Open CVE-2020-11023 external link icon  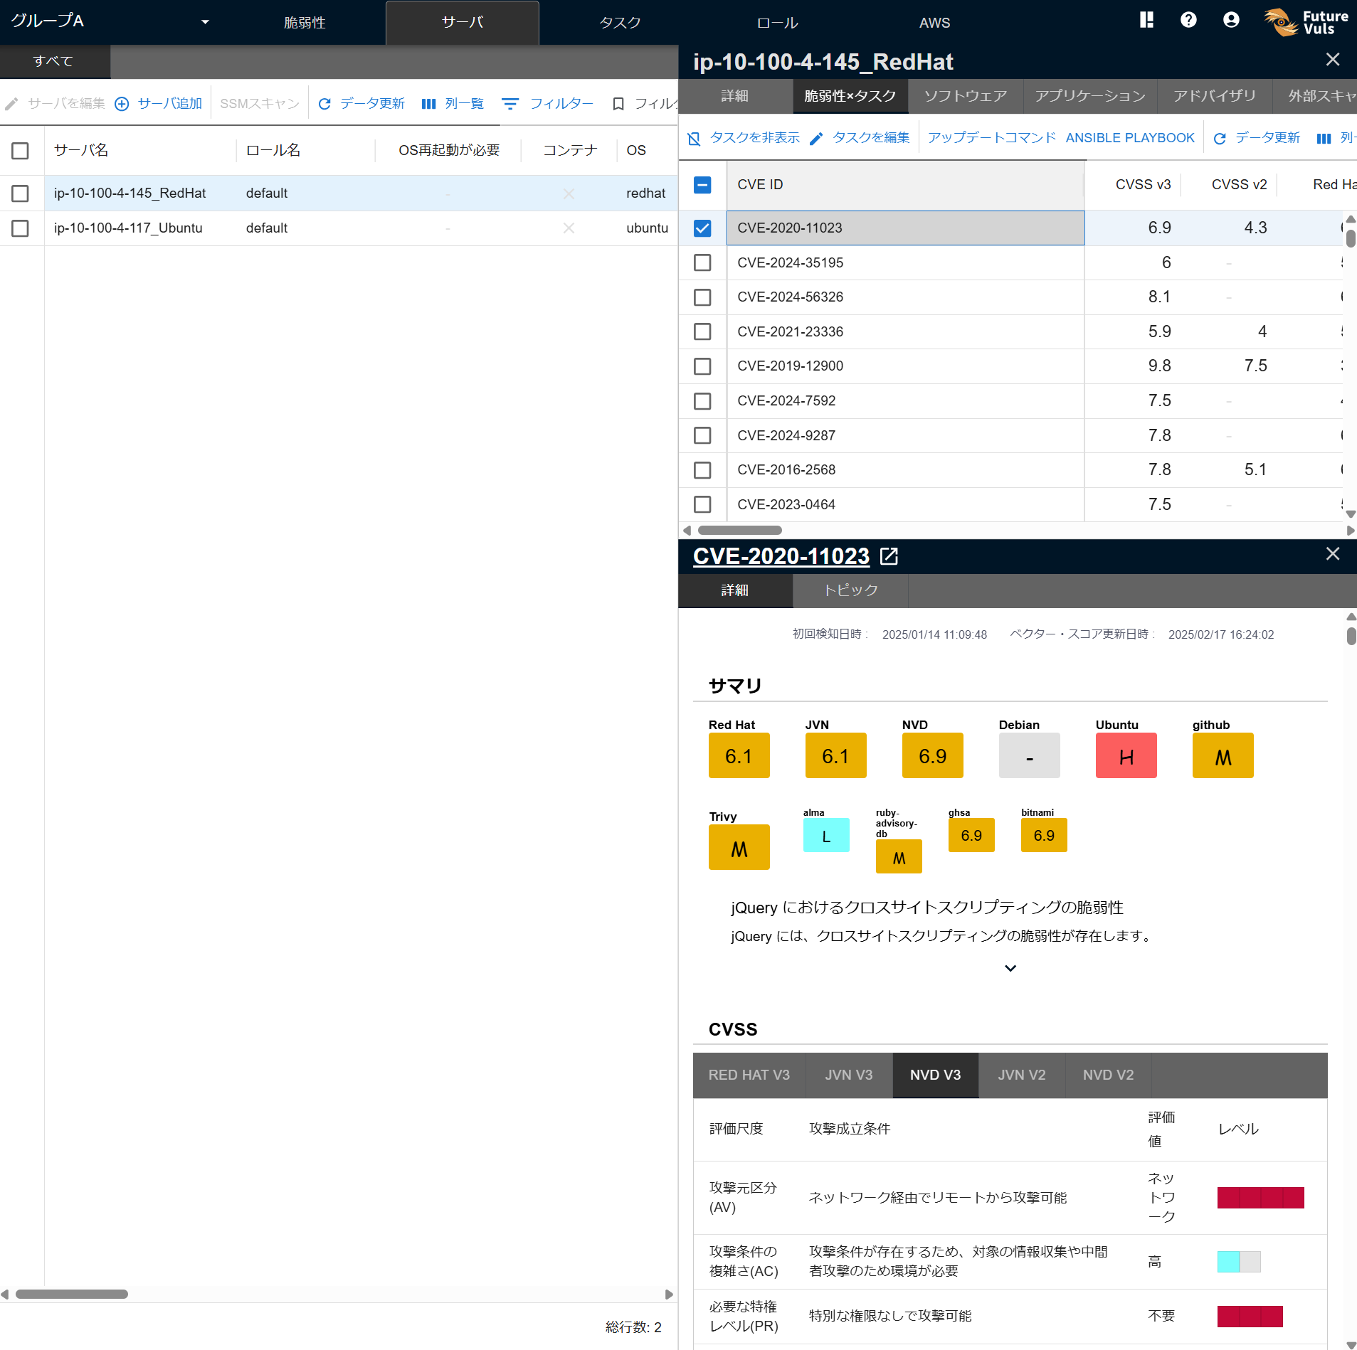pos(889,556)
